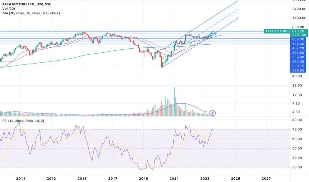Click the 2011 label on time axis
The width and height of the screenshot is (309, 182).
coord(21,179)
